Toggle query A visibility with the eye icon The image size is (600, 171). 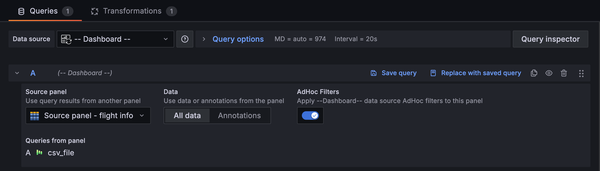tap(549, 73)
